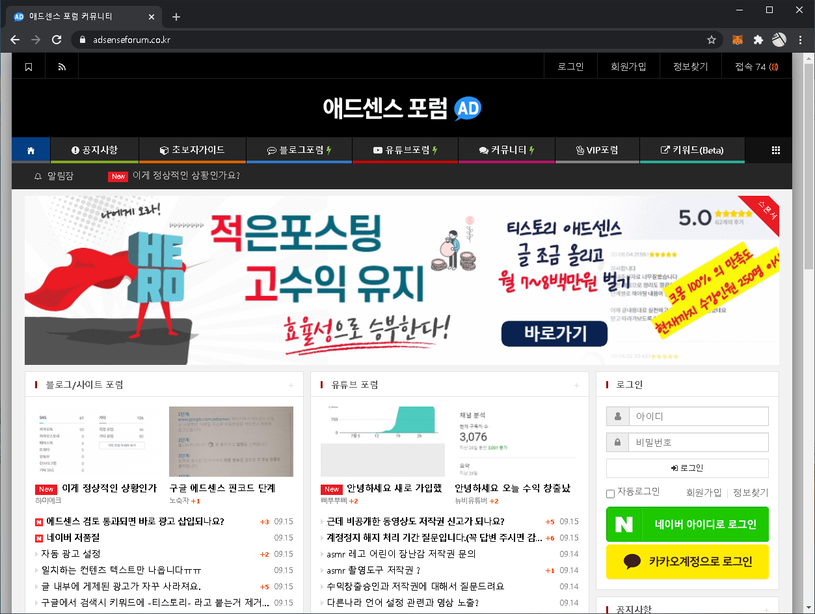Open a new browser tab

(176, 17)
